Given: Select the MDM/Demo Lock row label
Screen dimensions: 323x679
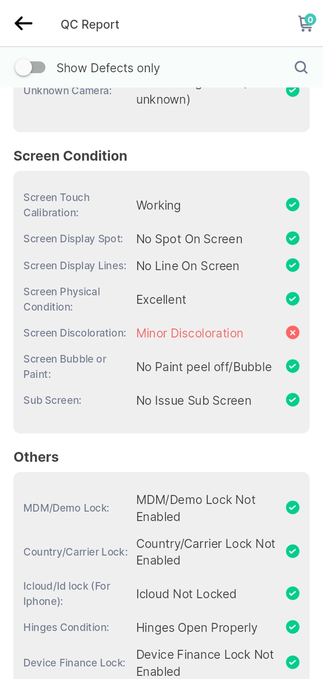Looking at the screenshot, I should pos(66,508).
